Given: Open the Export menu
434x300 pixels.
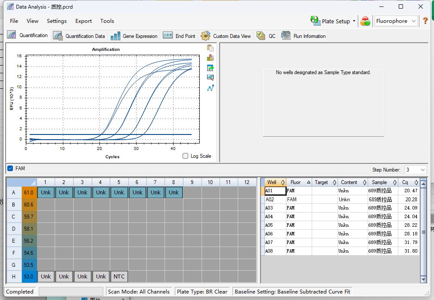Looking at the screenshot, I should pyautogui.click(x=84, y=21).
